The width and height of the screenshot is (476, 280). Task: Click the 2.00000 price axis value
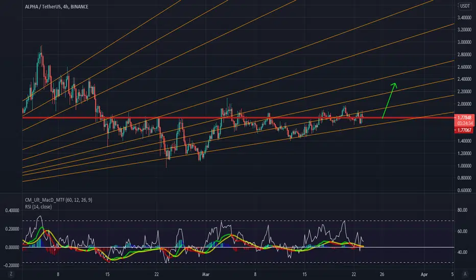pos(464,104)
